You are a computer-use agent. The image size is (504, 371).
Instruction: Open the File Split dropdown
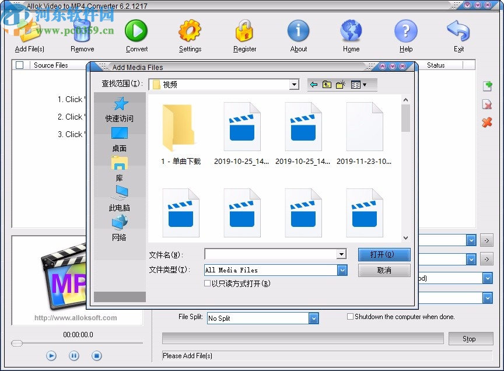coord(314,318)
